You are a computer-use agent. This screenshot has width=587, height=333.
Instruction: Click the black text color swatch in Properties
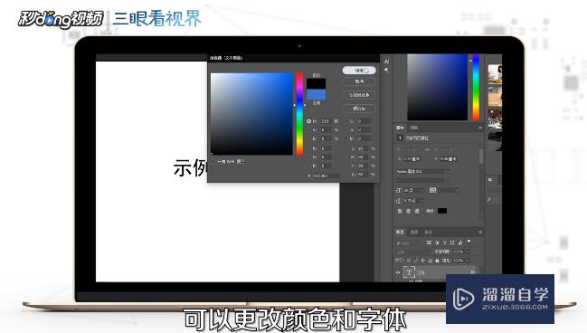pyautogui.click(x=442, y=211)
